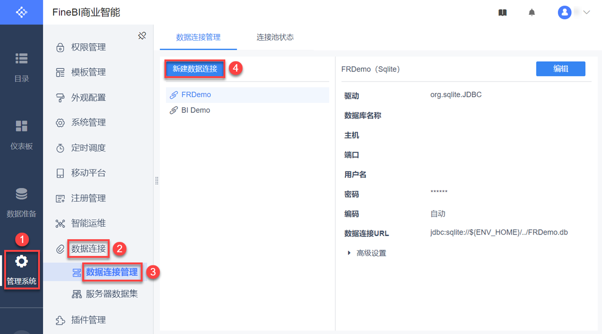This screenshot has width=602, height=334.
Task: Click the FineBI logo icon
Action: pyautogui.click(x=21, y=12)
